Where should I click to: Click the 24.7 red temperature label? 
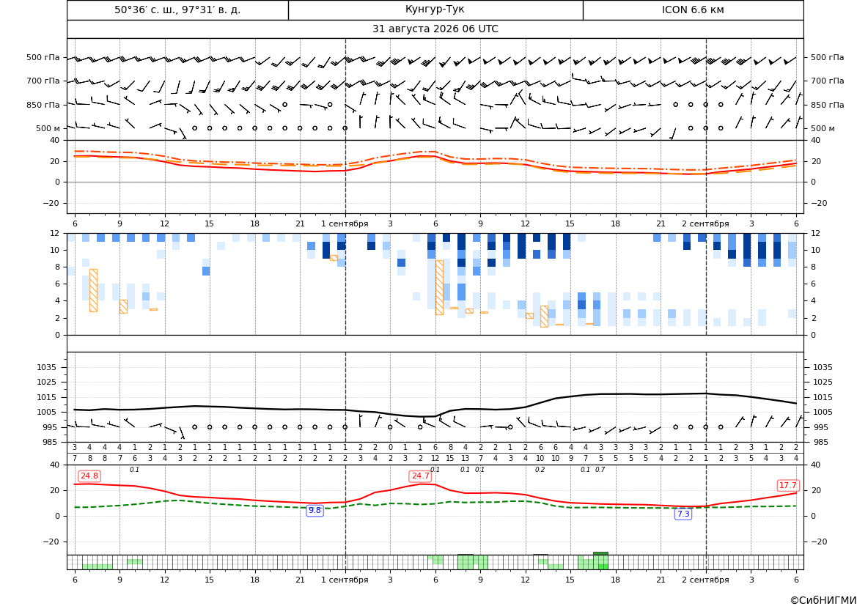point(420,476)
